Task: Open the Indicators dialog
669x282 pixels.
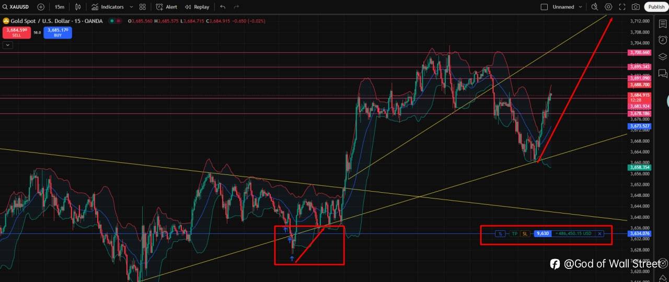Action: tap(108, 7)
